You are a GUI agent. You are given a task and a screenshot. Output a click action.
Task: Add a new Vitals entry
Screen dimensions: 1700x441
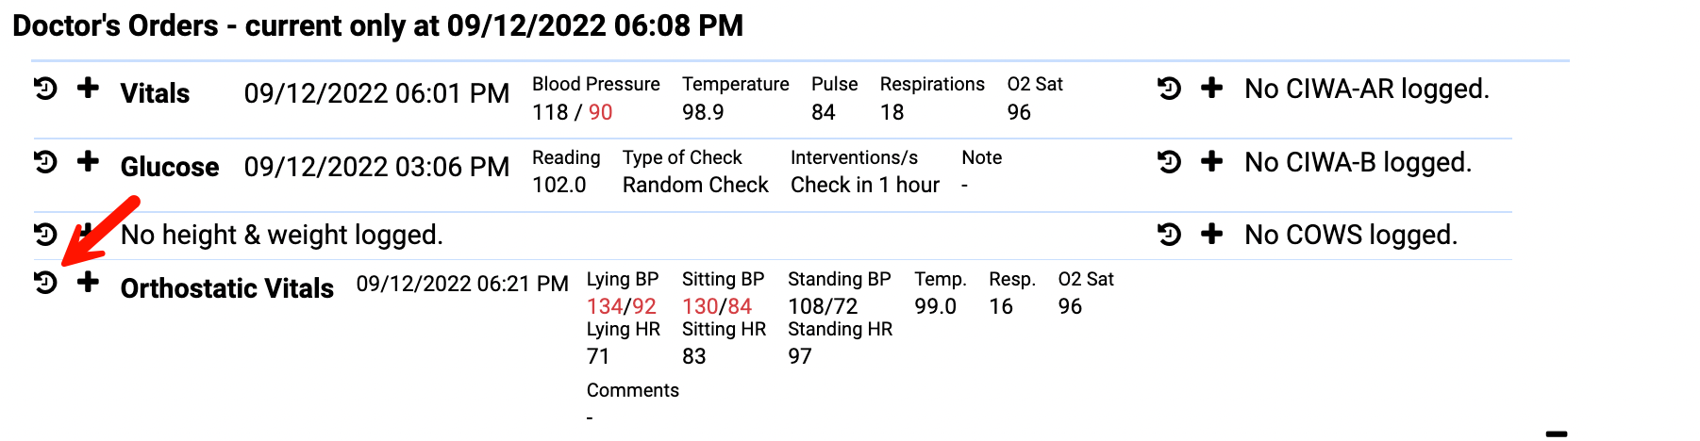[x=88, y=89]
